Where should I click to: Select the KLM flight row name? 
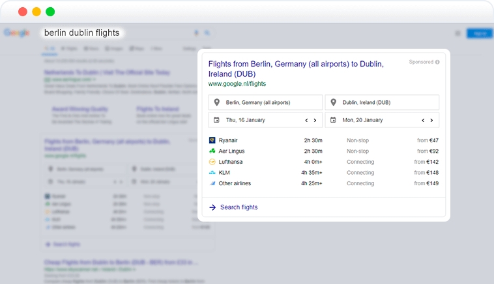(x=224, y=172)
